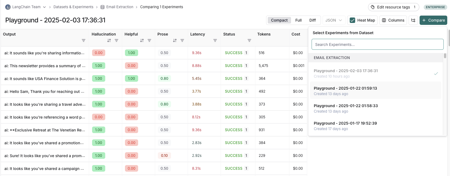Click the Status column filter icon

pyautogui.click(x=249, y=40)
